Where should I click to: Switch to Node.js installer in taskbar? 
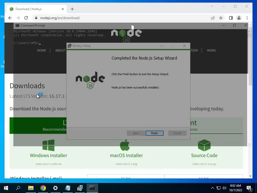coord(80,188)
